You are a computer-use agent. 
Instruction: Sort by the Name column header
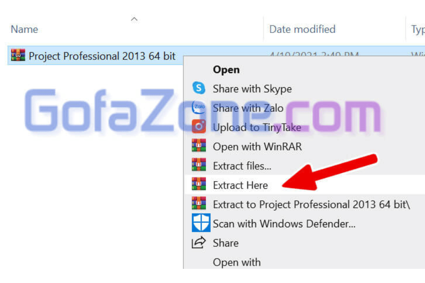point(25,29)
